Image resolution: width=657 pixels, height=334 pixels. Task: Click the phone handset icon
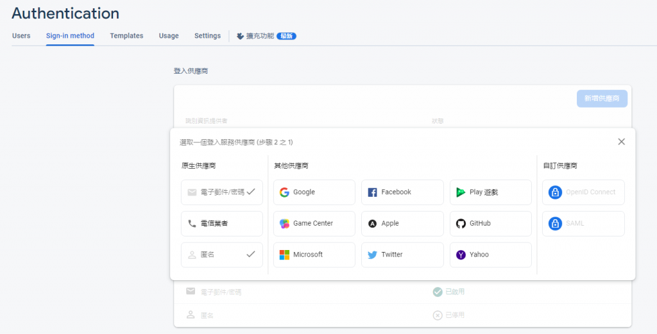click(x=192, y=224)
